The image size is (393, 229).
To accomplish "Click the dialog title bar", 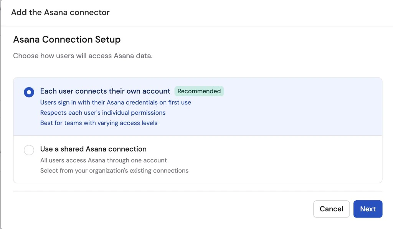I will coord(196,12).
